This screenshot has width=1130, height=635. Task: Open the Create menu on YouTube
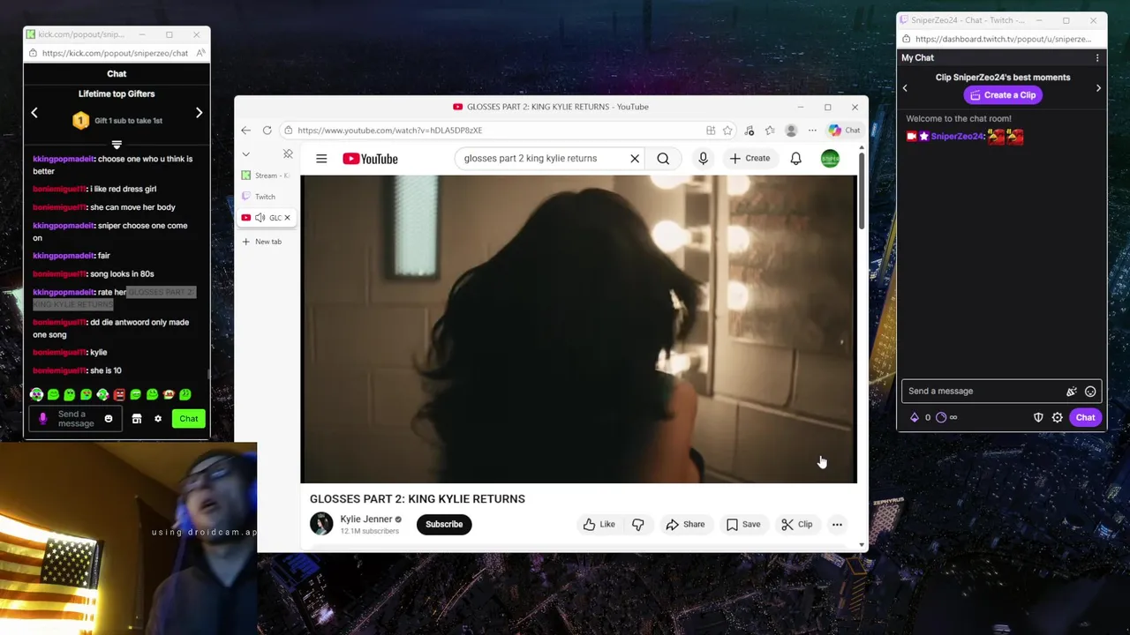[x=750, y=159]
